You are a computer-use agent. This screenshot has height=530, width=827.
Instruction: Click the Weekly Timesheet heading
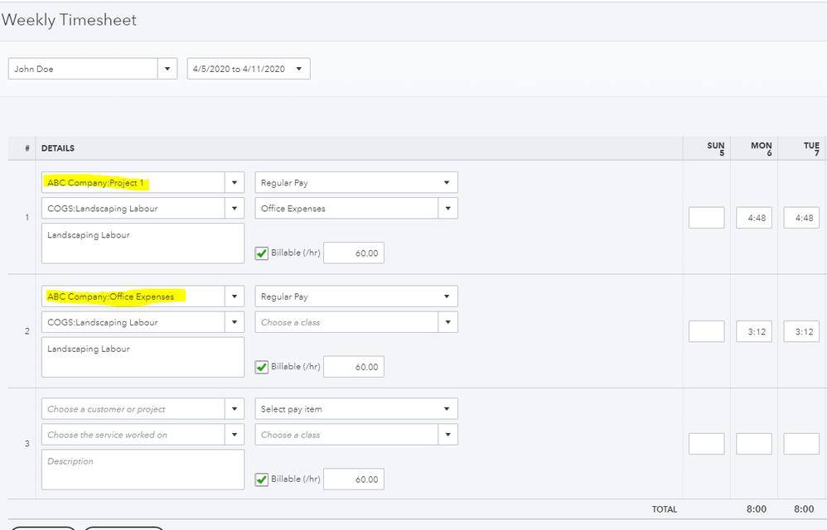pyautogui.click(x=69, y=20)
